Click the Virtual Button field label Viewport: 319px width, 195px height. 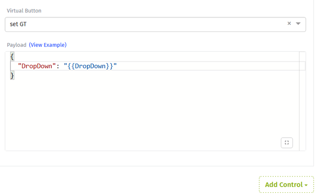click(x=24, y=11)
